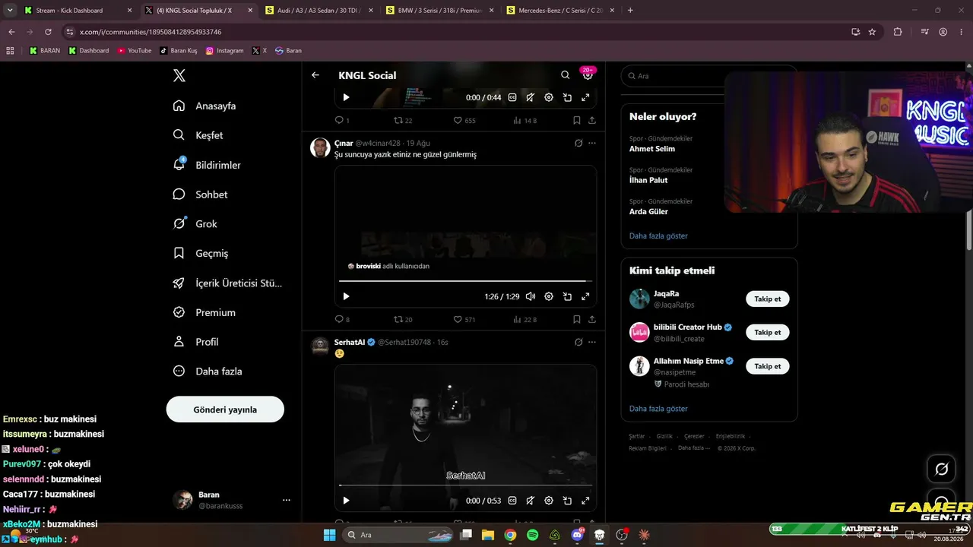
Task: Search inside KNGL Social community
Action: [565, 75]
